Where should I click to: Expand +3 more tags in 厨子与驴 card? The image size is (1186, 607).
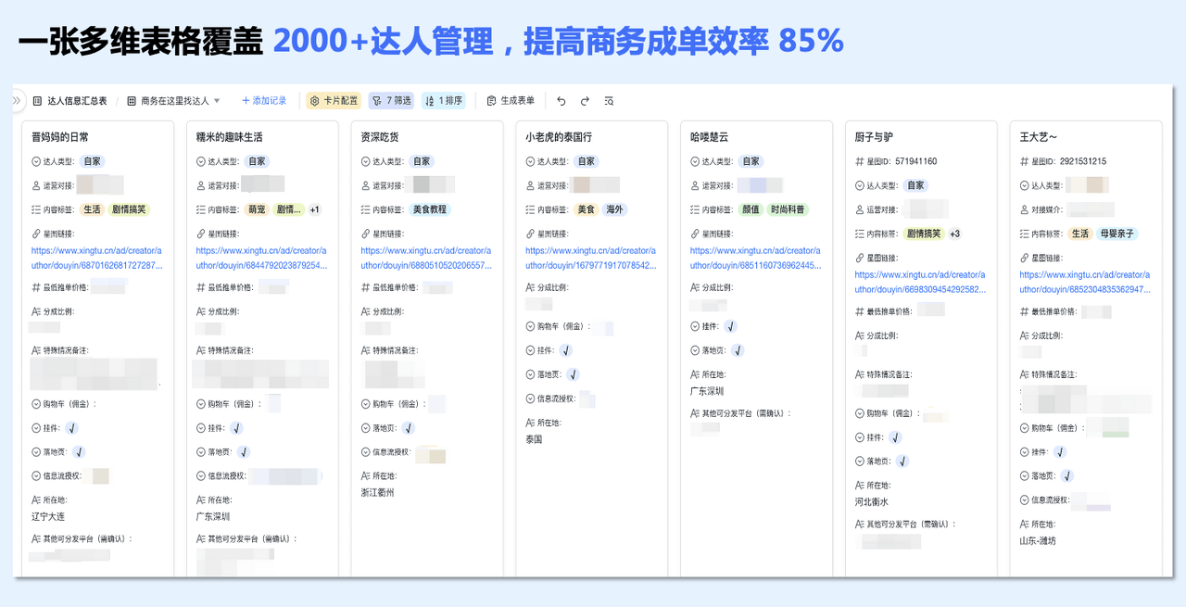954,234
